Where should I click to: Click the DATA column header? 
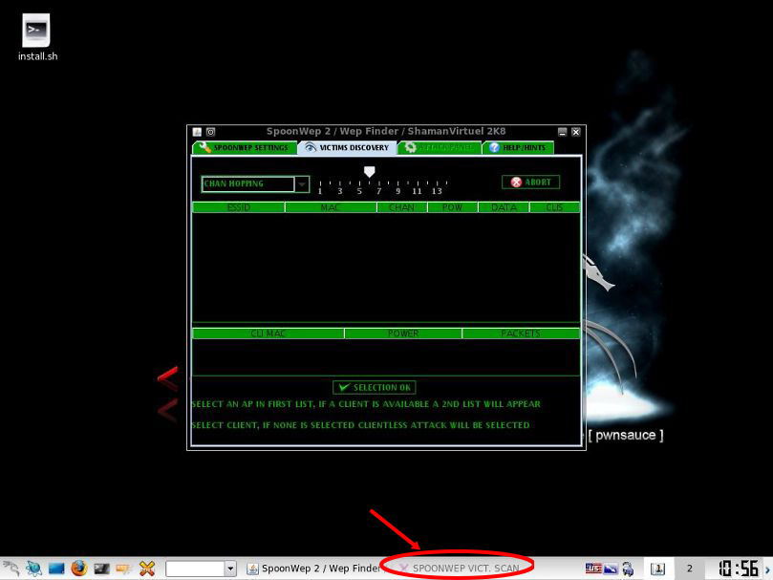(x=504, y=207)
